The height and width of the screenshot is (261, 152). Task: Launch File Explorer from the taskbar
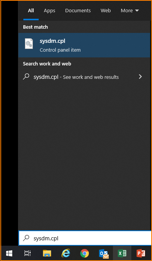click(x=47, y=253)
